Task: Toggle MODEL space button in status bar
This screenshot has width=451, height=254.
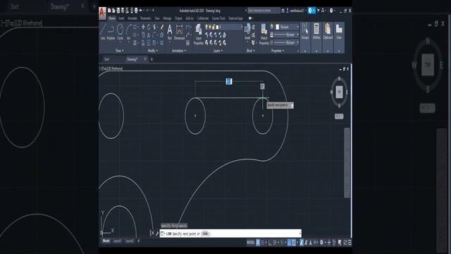Action: 251,243
